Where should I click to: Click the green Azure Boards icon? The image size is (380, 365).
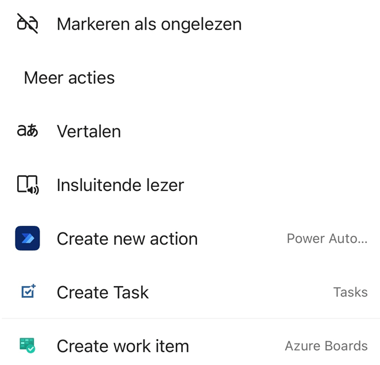pos(27,346)
